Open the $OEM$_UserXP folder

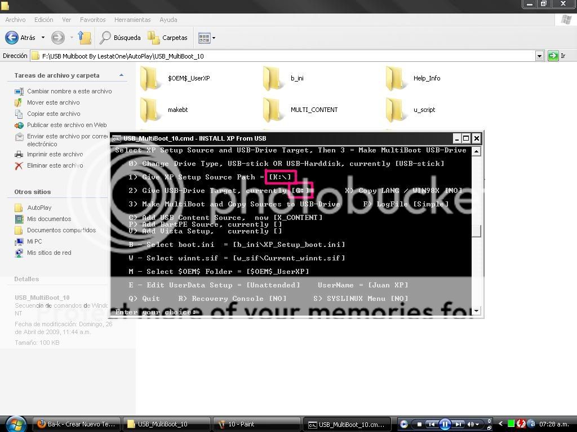[x=176, y=78]
